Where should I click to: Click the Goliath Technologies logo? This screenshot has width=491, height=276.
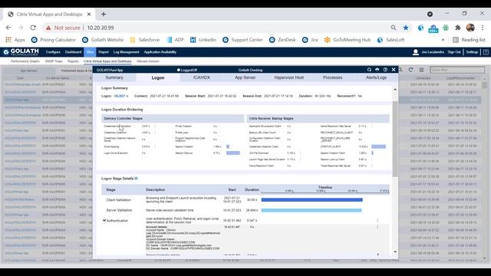tap(21, 52)
